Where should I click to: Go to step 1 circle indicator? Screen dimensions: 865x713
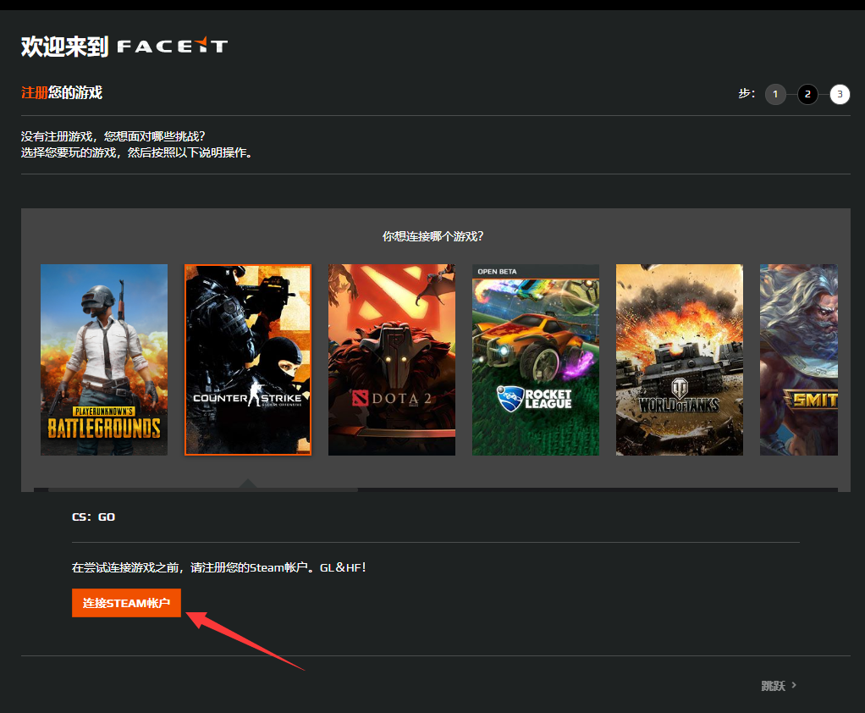tap(775, 94)
